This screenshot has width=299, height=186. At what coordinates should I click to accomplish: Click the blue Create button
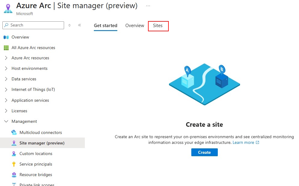(205, 152)
